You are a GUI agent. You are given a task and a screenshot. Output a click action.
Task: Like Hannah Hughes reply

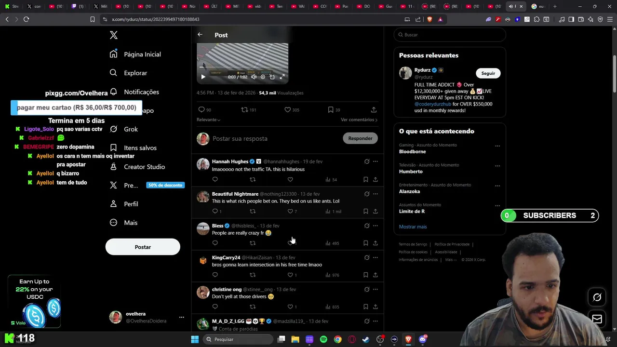point(290,179)
